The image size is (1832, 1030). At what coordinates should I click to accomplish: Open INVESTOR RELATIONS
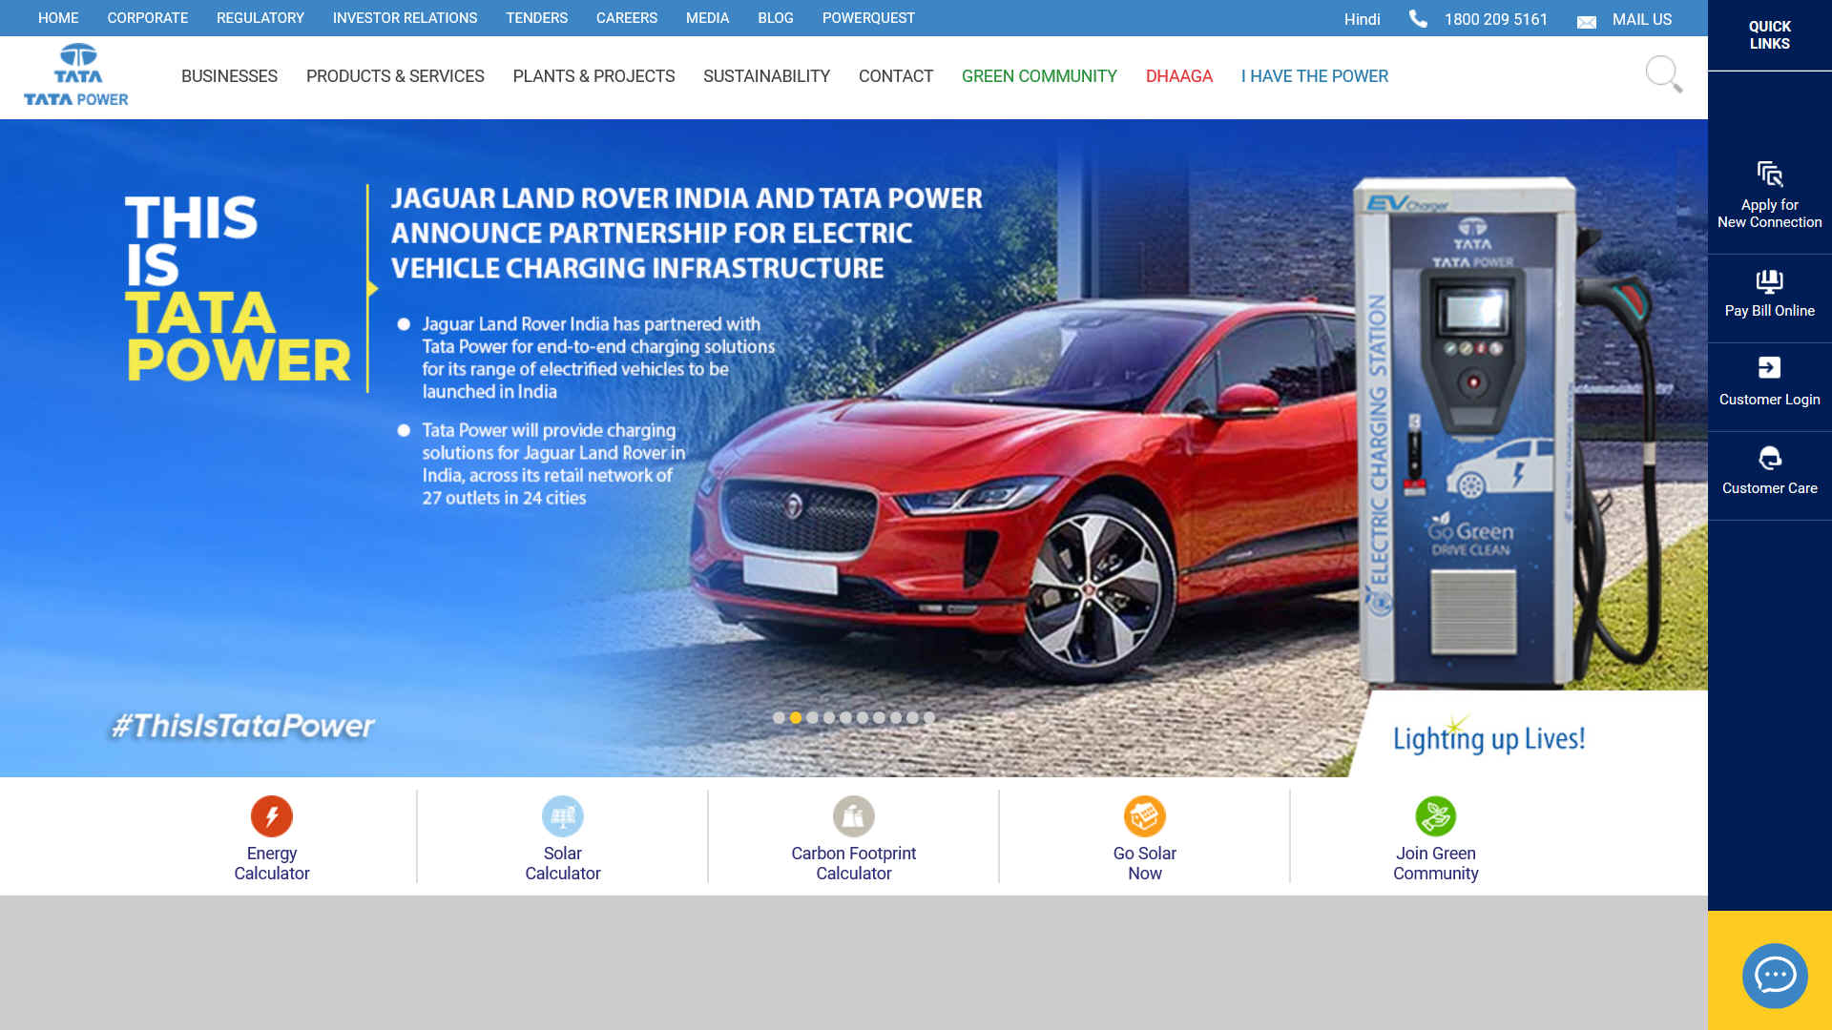(x=405, y=18)
